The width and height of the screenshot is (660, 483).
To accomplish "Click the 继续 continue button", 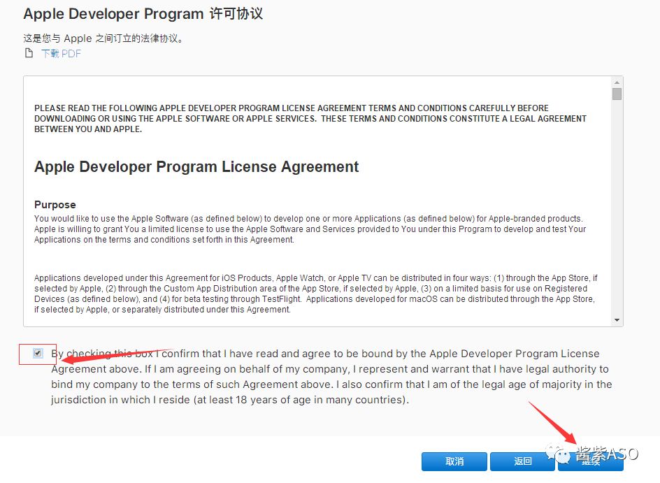I will [x=591, y=461].
